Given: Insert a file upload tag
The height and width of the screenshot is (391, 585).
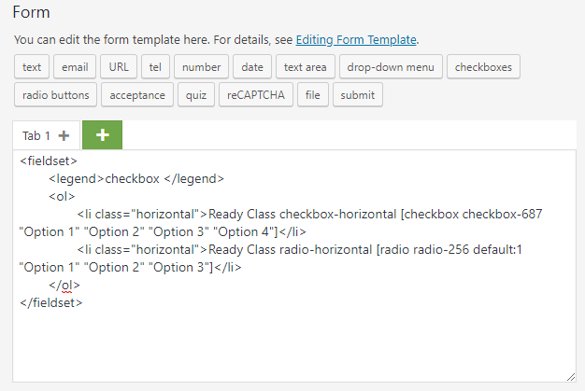Looking at the screenshot, I should tap(312, 94).
